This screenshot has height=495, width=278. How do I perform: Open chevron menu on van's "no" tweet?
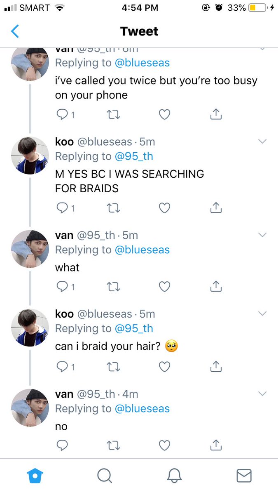coord(262,394)
